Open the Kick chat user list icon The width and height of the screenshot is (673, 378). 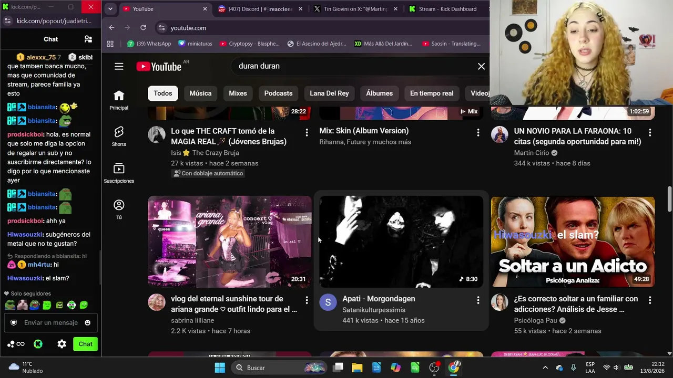(x=88, y=39)
